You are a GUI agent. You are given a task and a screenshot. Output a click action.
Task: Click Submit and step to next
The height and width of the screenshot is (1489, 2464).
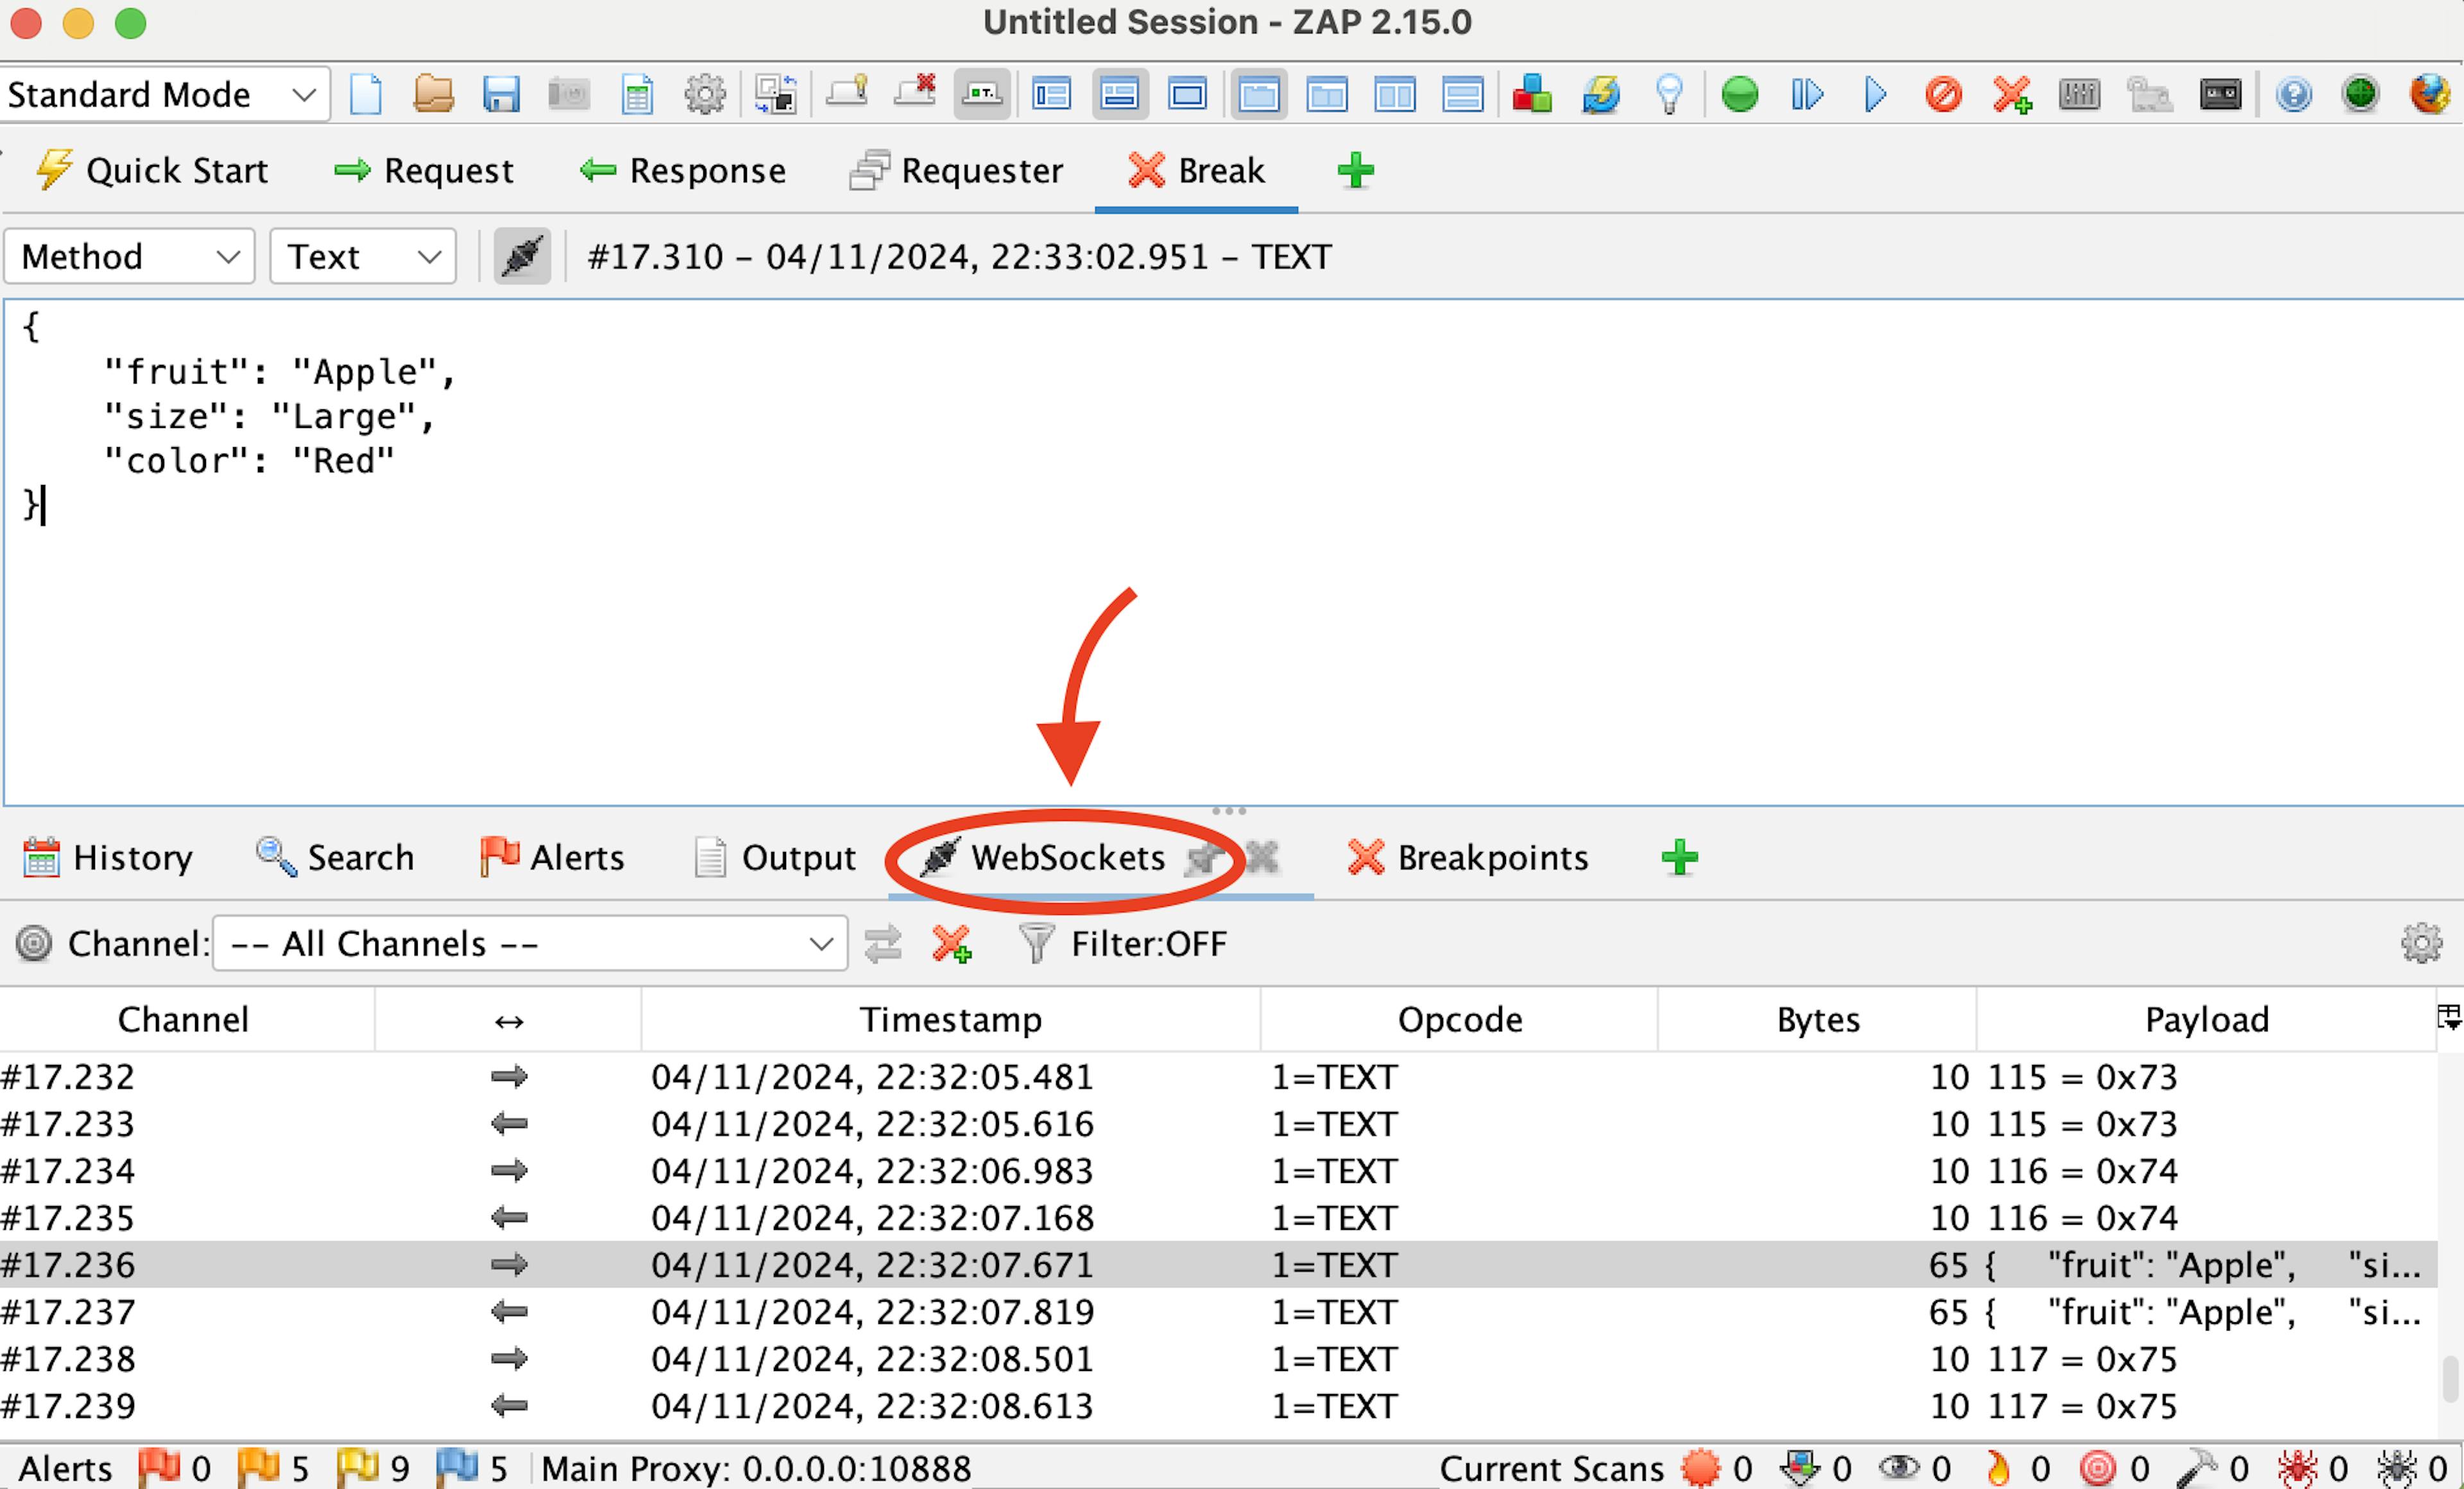1807,95
